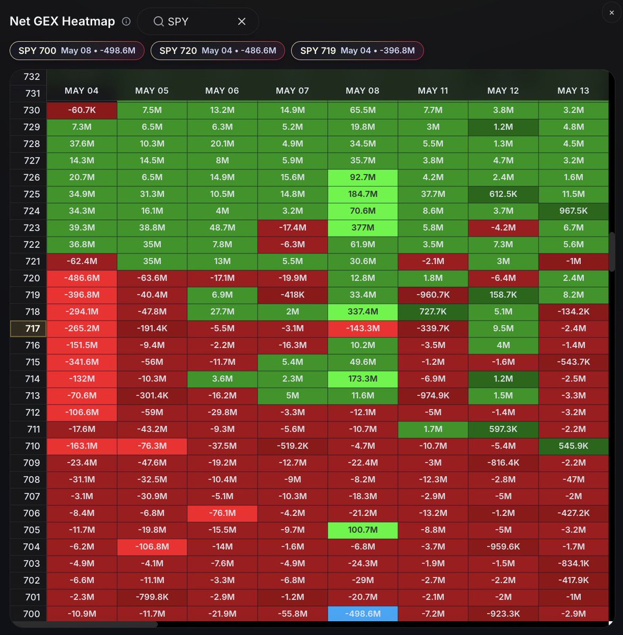
Task: Click the 337.4M cell at strike 718
Action: click(x=363, y=312)
